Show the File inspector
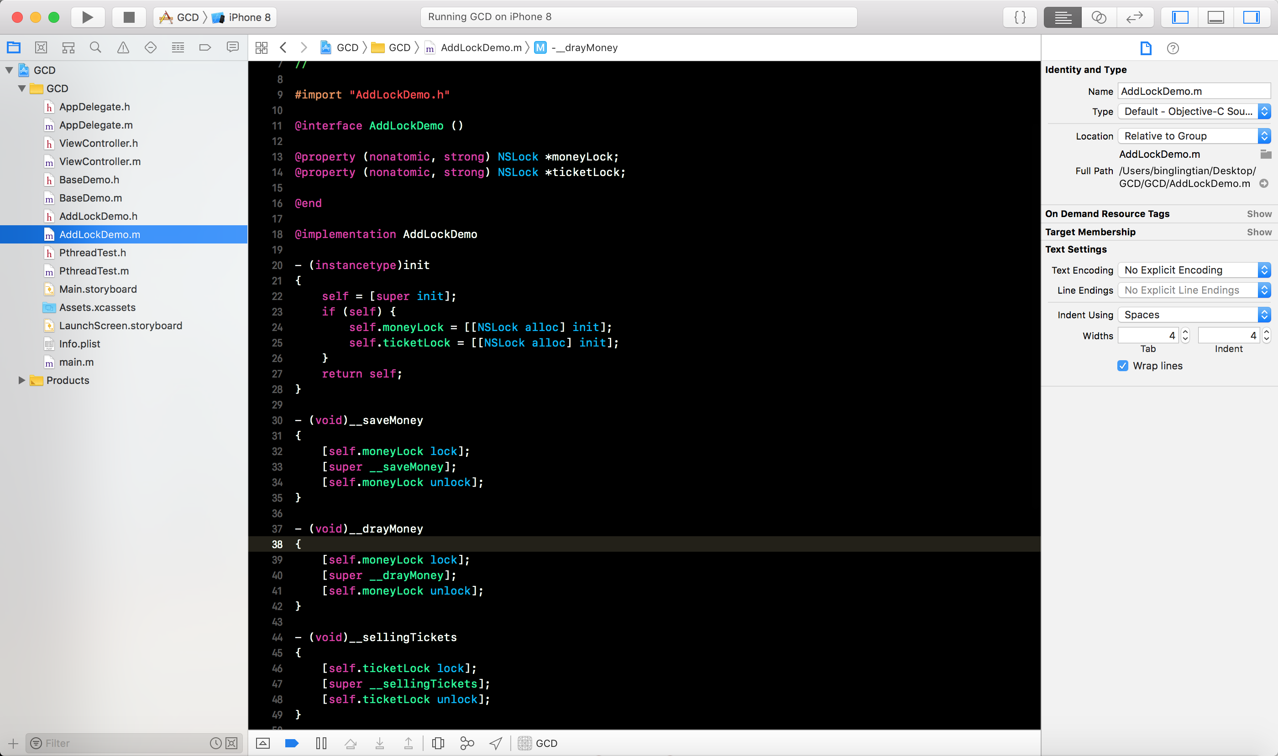 click(x=1145, y=48)
